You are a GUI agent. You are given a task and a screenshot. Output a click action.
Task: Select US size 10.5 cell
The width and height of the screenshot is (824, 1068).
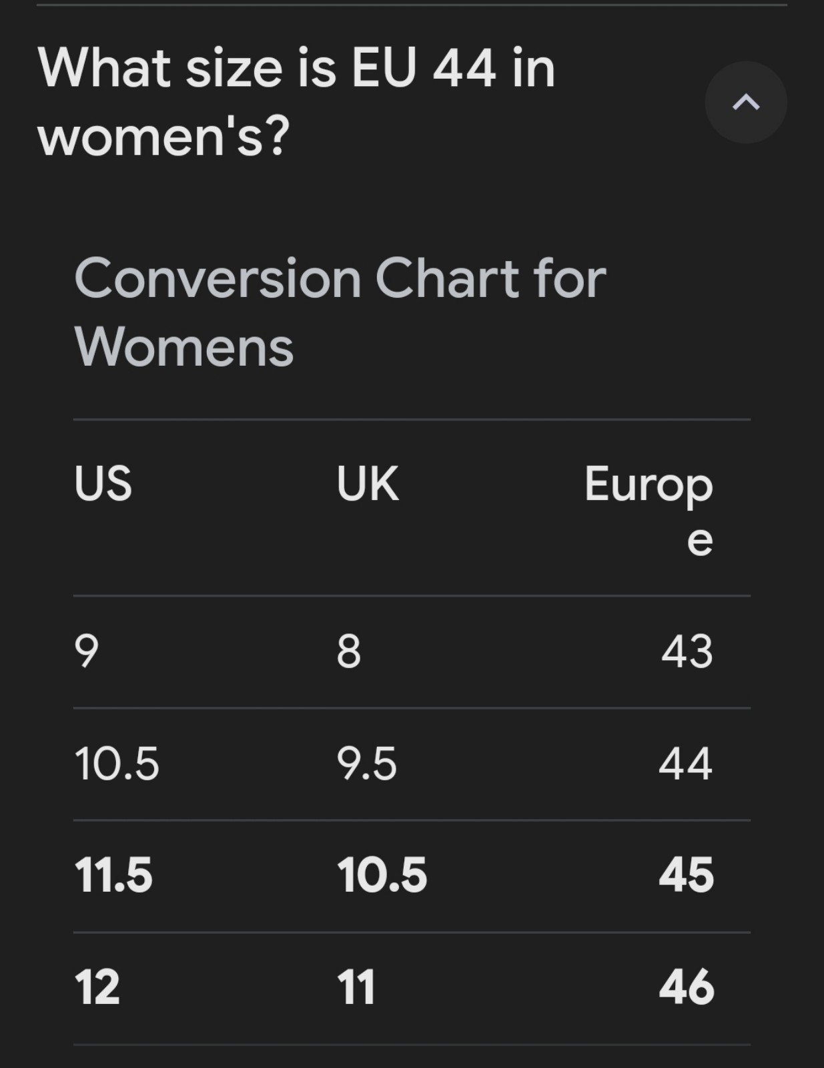[x=117, y=764]
